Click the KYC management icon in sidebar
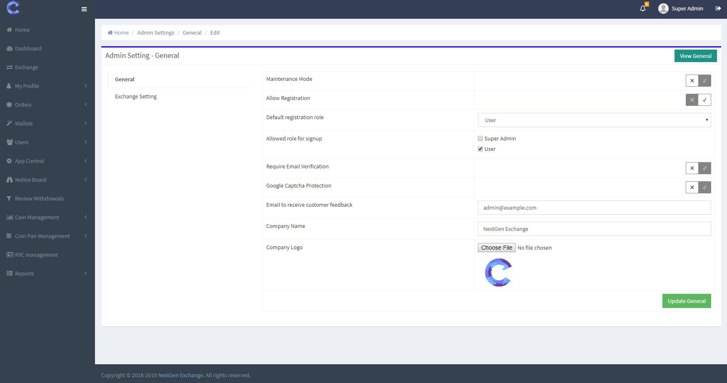The height and width of the screenshot is (383, 727). pos(10,255)
